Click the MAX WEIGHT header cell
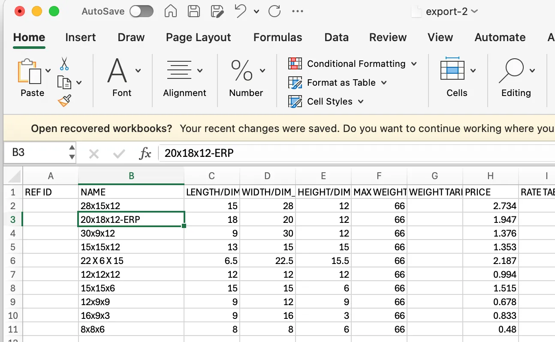Image resolution: width=555 pixels, height=342 pixels. (379, 192)
